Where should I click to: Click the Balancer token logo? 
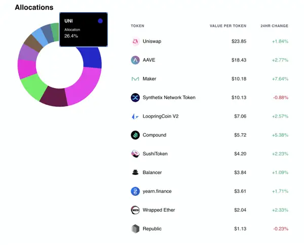[x=135, y=173]
